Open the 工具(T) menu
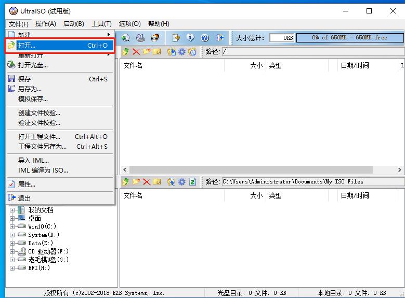405x298 pixels. (101, 24)
